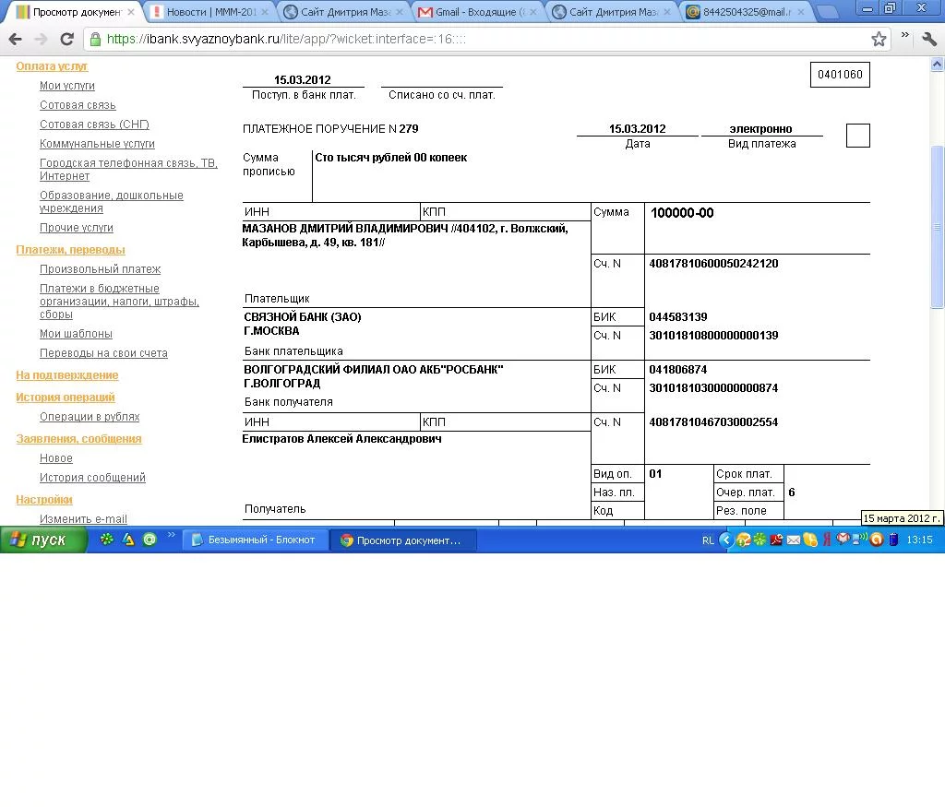Open a new browser tab
This screenshot has height=807, width=945.
828,11
